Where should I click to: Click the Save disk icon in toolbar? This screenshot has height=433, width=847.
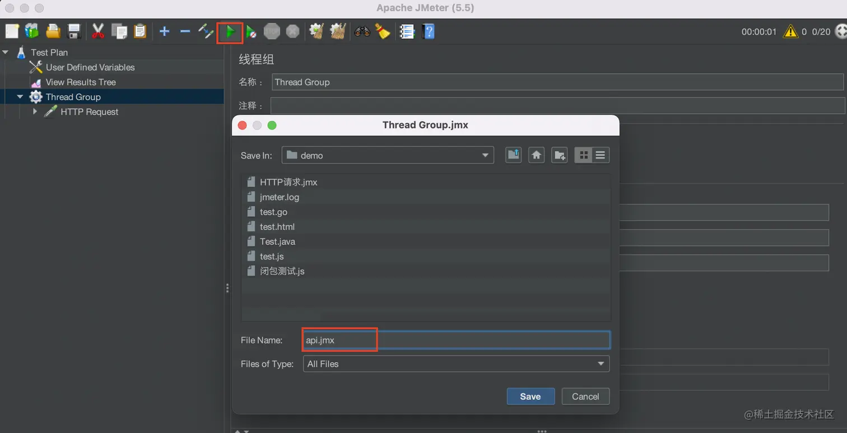pyautogui.click(x=73, y=31)
